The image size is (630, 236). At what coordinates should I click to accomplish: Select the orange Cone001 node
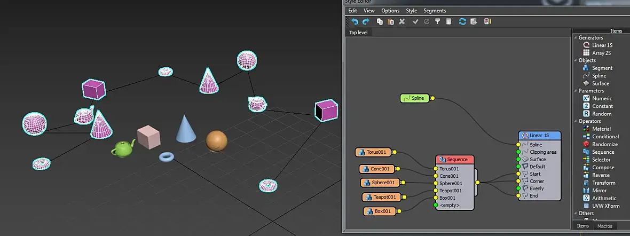(x=377, y=169)
